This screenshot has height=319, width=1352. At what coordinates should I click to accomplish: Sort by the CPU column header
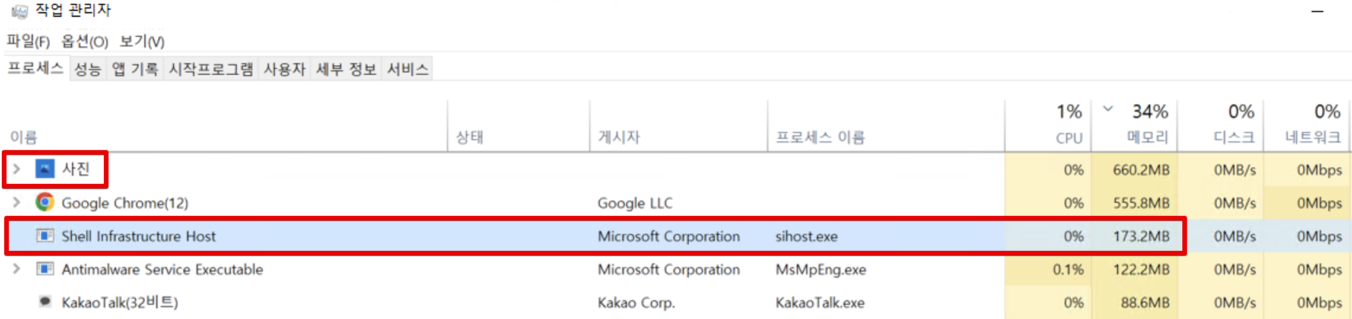pyautogui.click(x=1069, y=138)
